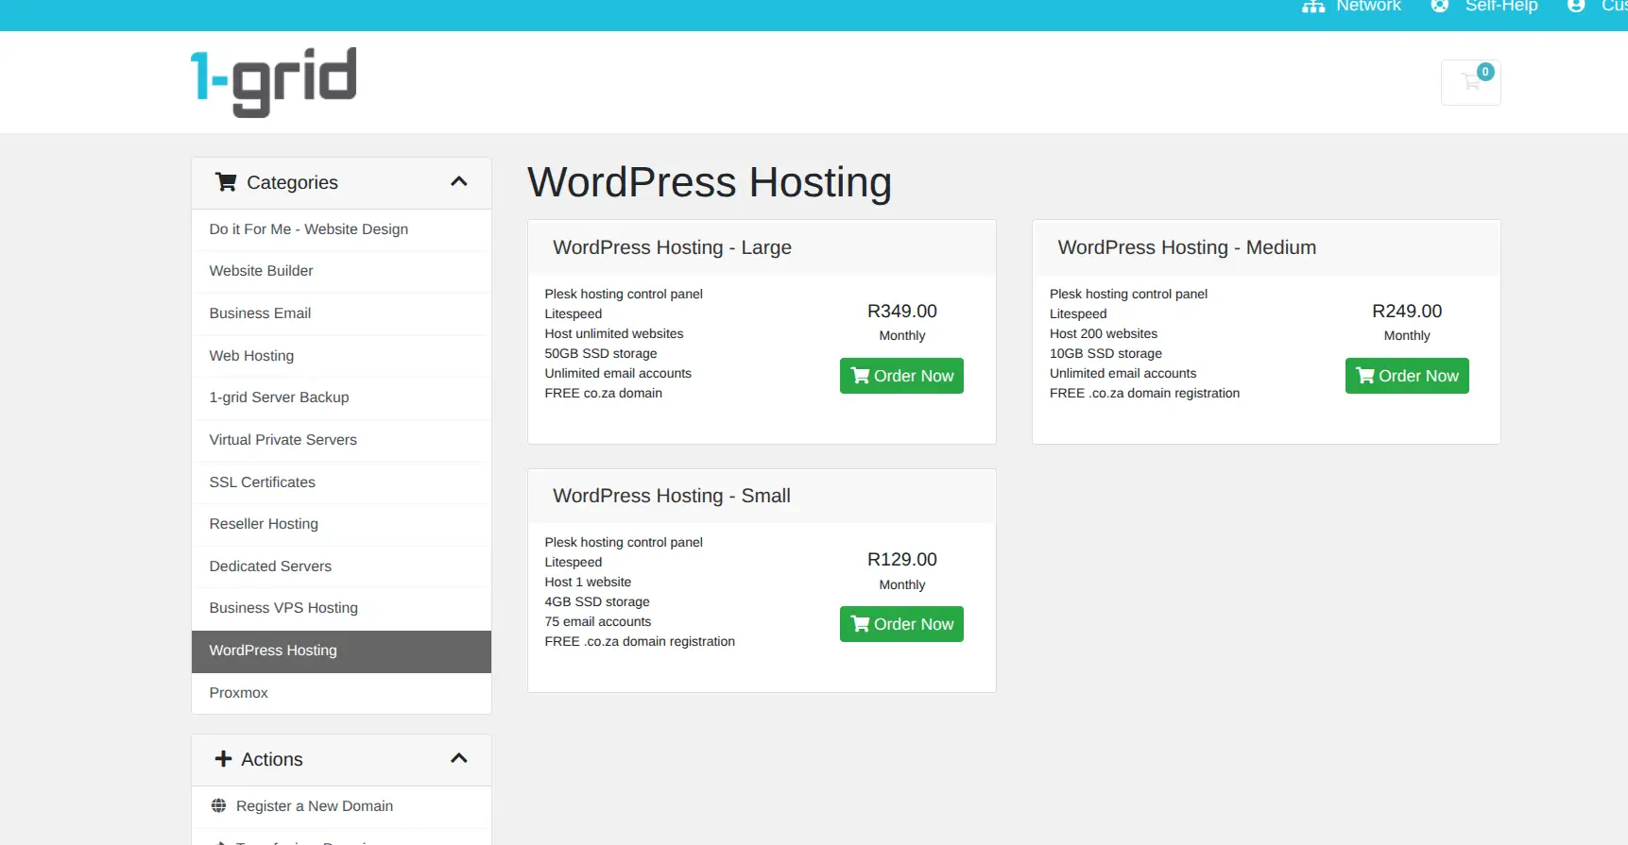Select Proxmox category
This screenshot has height=845, width=1628.
coord(341,693)
